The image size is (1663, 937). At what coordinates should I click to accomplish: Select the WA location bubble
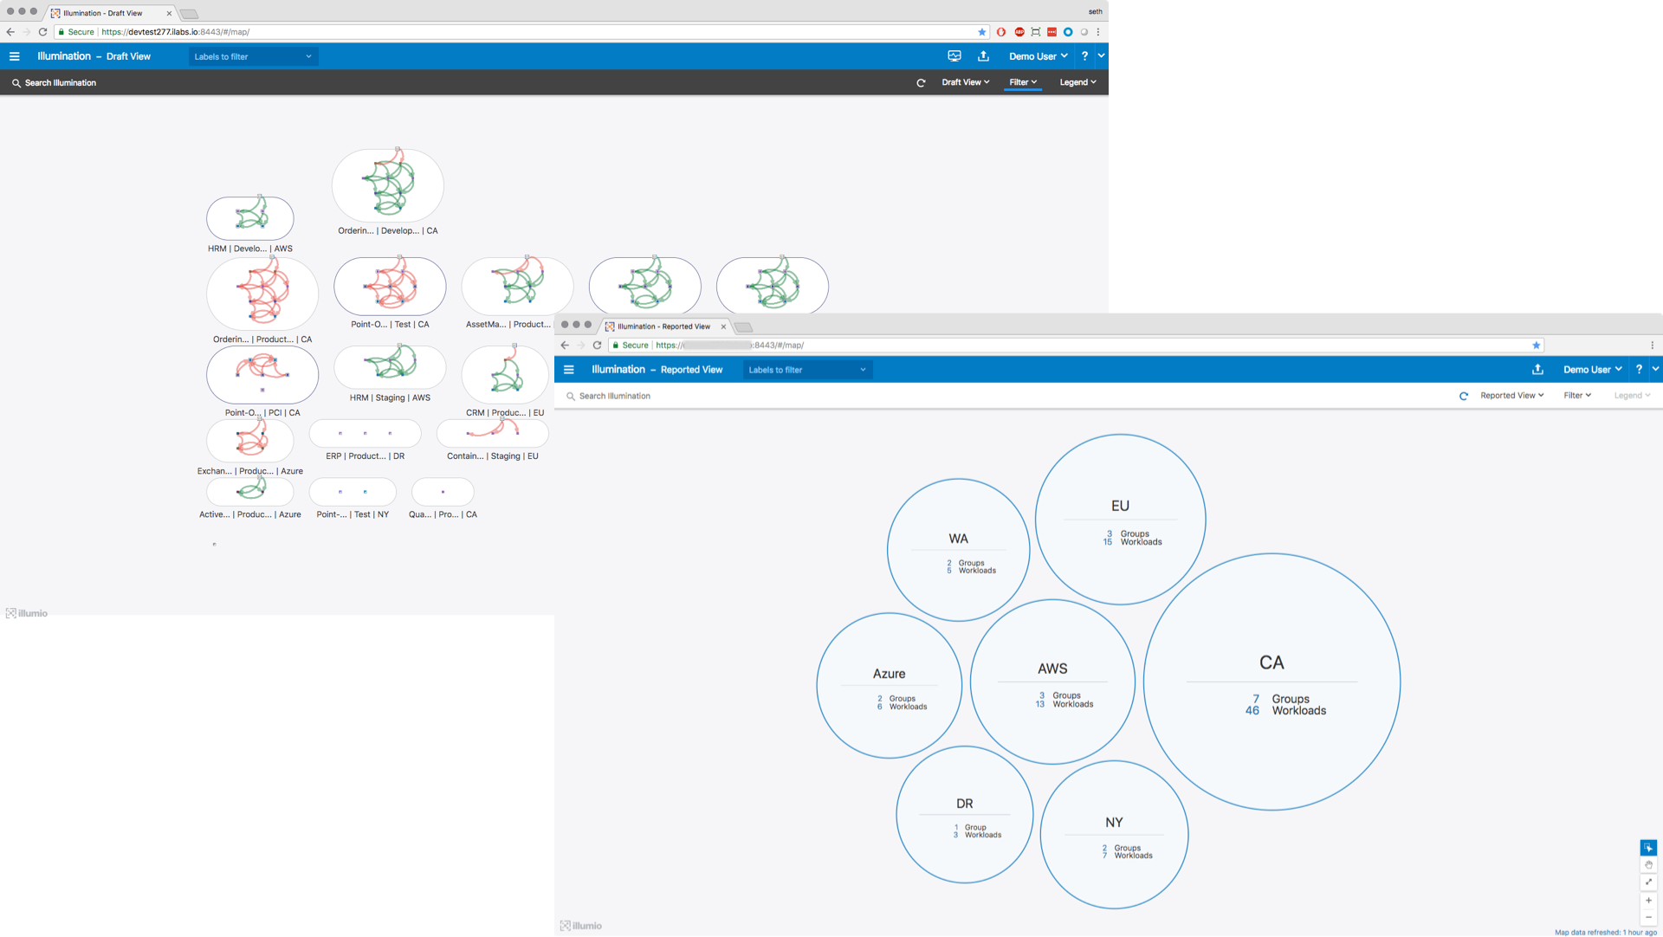(x=958, y=550)
